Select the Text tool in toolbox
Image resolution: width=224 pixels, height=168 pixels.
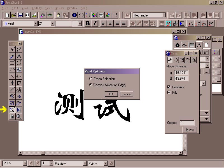pos(19,56)
